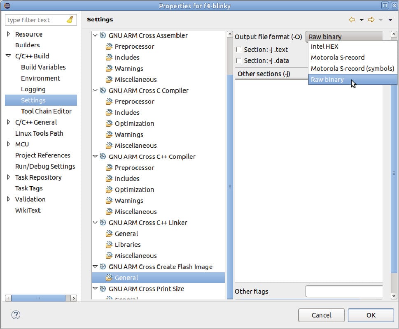Click the help question mark icon
The width and height of the screenshot is (399, 329).
16,315
